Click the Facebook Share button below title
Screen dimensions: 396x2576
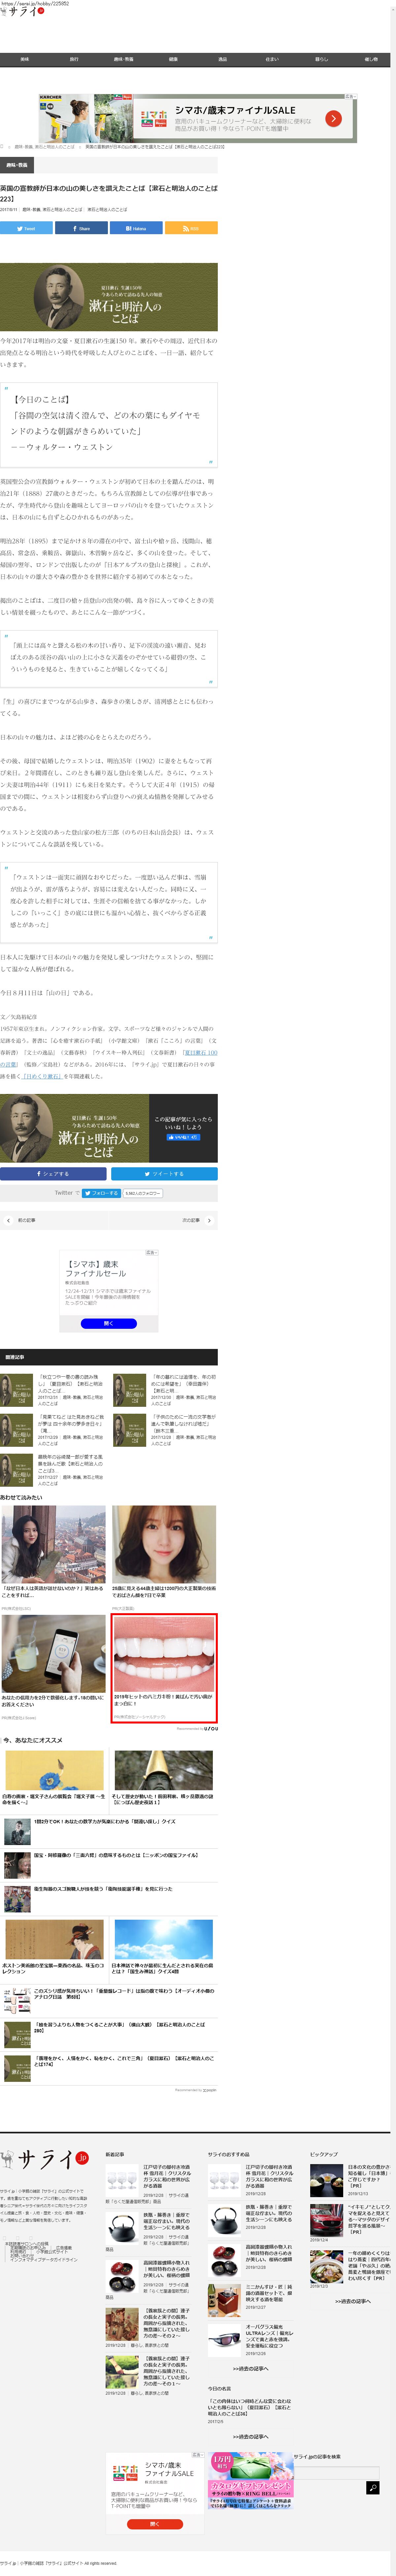[x=81, y=228]
